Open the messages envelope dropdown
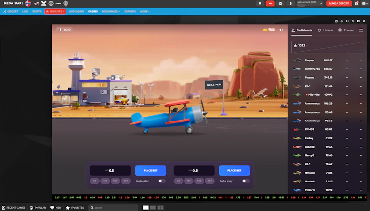Image resolution: width=370 pixels, height=211 pixels. [x=365, y=3]
